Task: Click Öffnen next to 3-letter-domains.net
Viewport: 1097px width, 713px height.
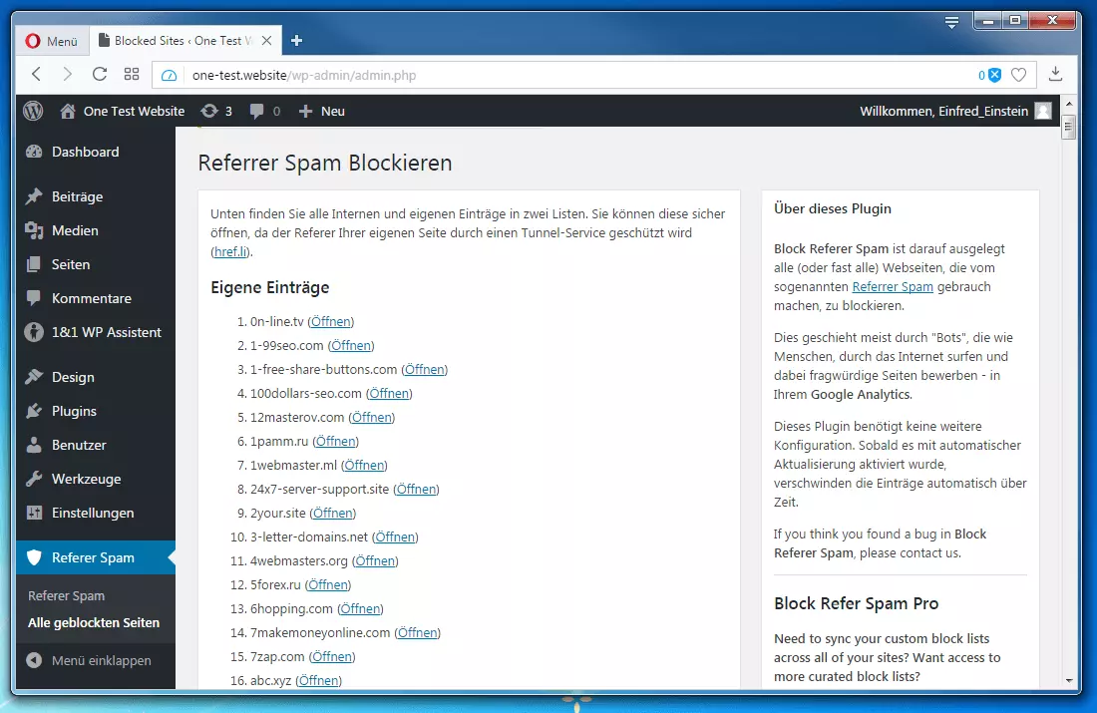Action: (395, 536)
